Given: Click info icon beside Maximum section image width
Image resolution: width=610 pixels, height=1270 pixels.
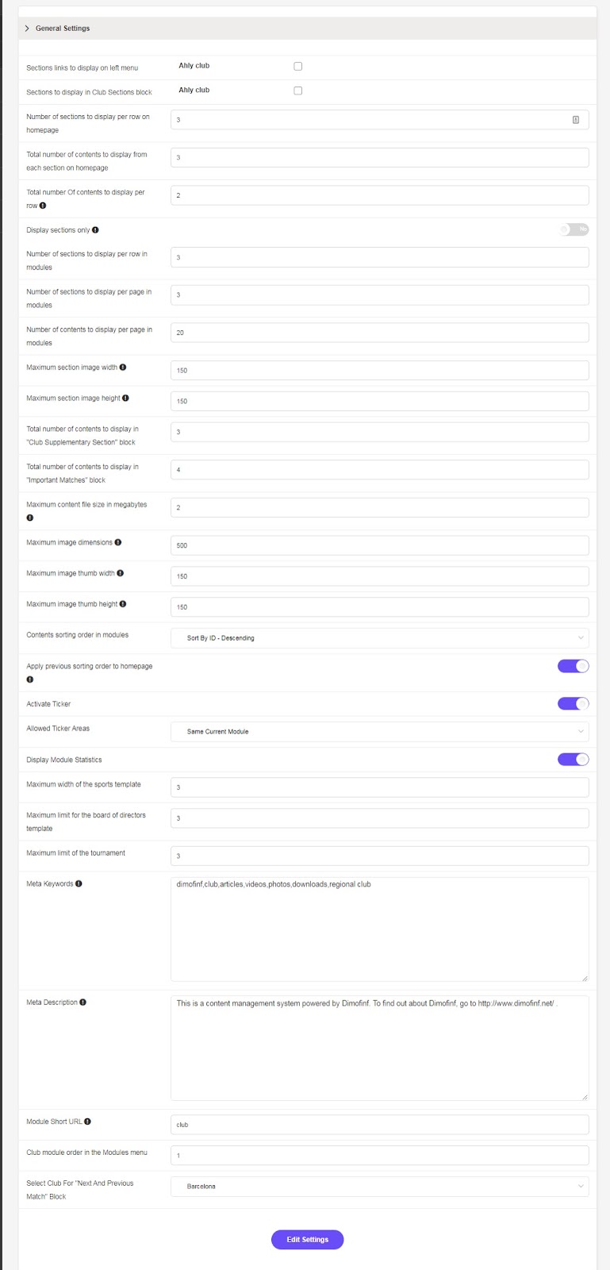Looking at the screenshot, I should 123,368.
